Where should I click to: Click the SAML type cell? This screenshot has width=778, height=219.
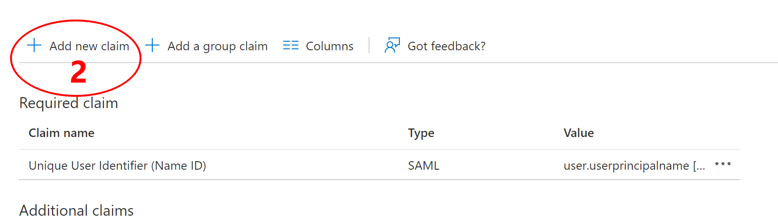coord(424,165)
